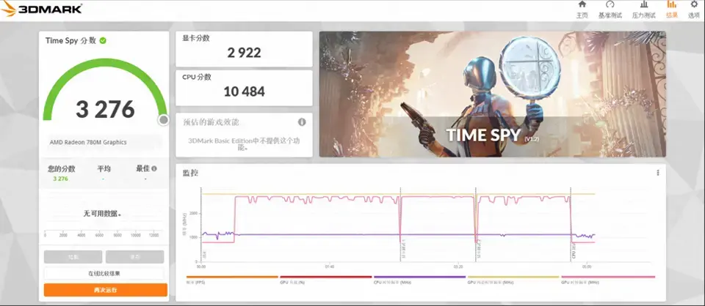The height and width of the screenshot is (306, 705).
Task: Click the 3 276 Time Spy overall score
Action: pyautogui.click(x=105, y=109)
